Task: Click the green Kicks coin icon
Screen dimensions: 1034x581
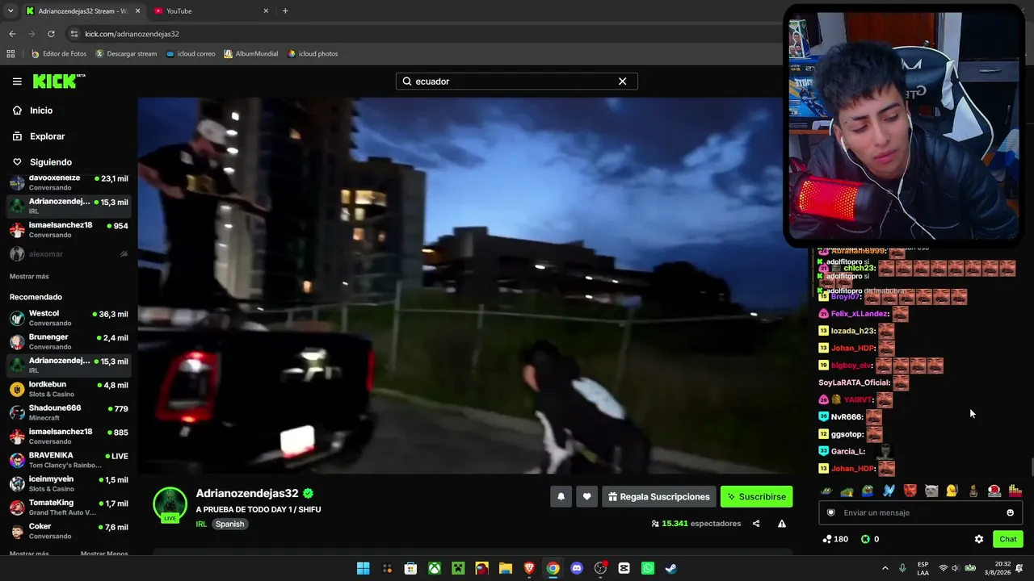Action: (865, 539)
